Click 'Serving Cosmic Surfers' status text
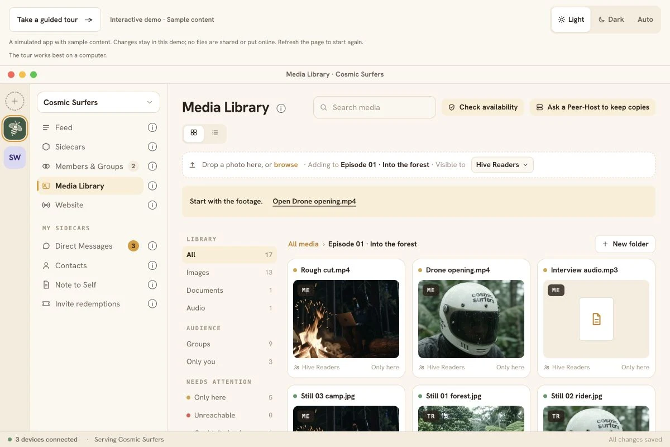Screen dimensions: 670x447 coord(129,440)
